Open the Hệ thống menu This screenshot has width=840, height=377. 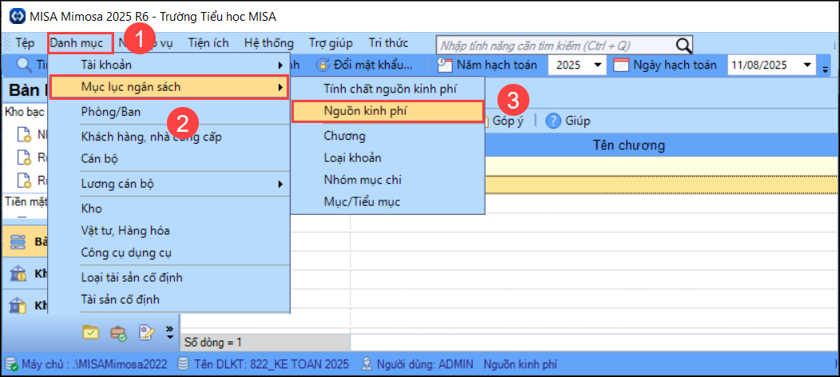coord(269,43)
